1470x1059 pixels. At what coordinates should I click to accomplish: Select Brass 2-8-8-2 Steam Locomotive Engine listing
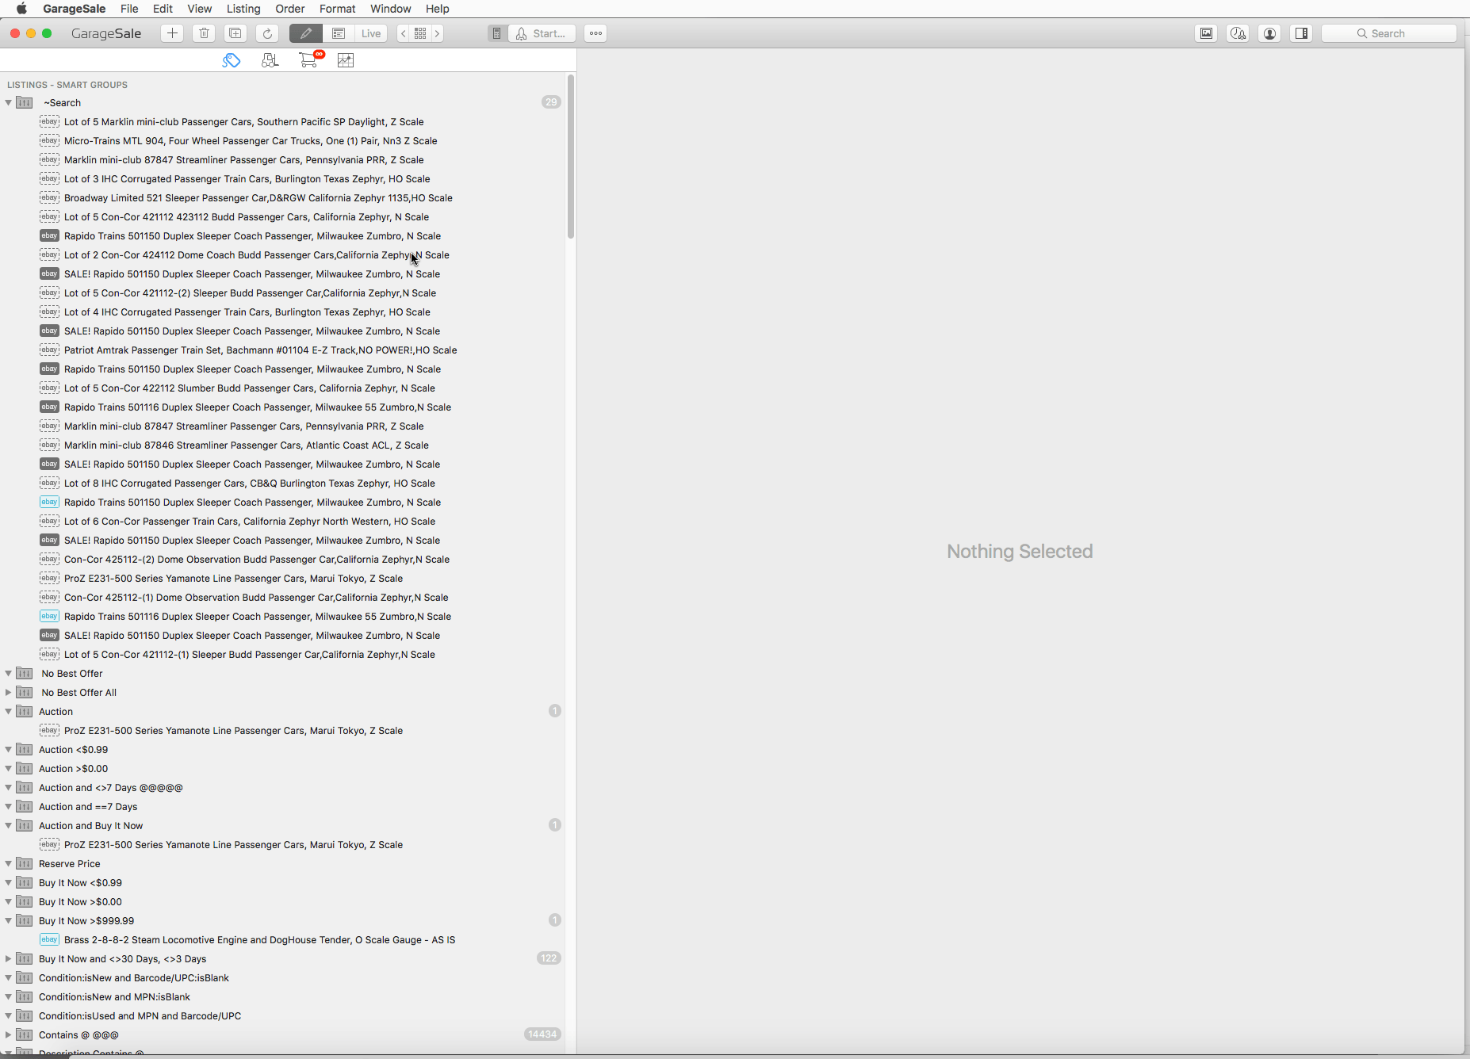[x=260, y=939]
